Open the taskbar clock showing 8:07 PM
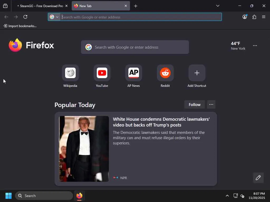The height and width of the screenshot is (202, 270). pyautogui.click(x=257, y=196)
